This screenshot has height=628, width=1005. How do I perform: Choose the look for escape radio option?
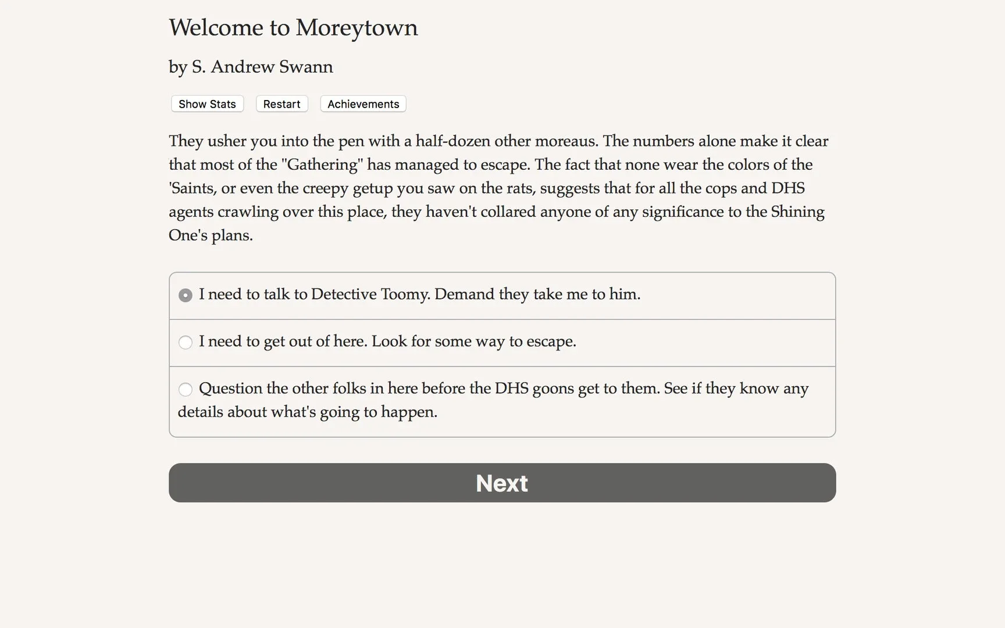click(186, 342)
